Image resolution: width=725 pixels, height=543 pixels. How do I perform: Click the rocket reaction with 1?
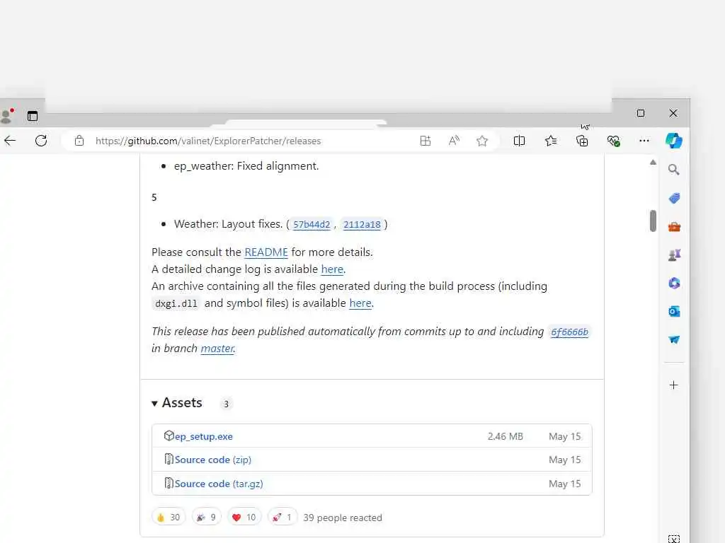click(x=282, y=517)
